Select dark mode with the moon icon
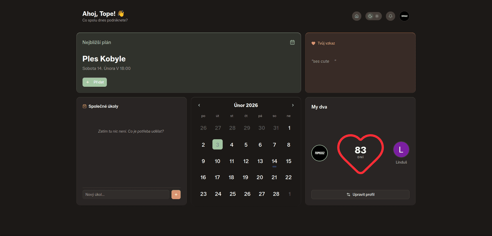This screenshot has height=236, width=492. tap(370, 16)
